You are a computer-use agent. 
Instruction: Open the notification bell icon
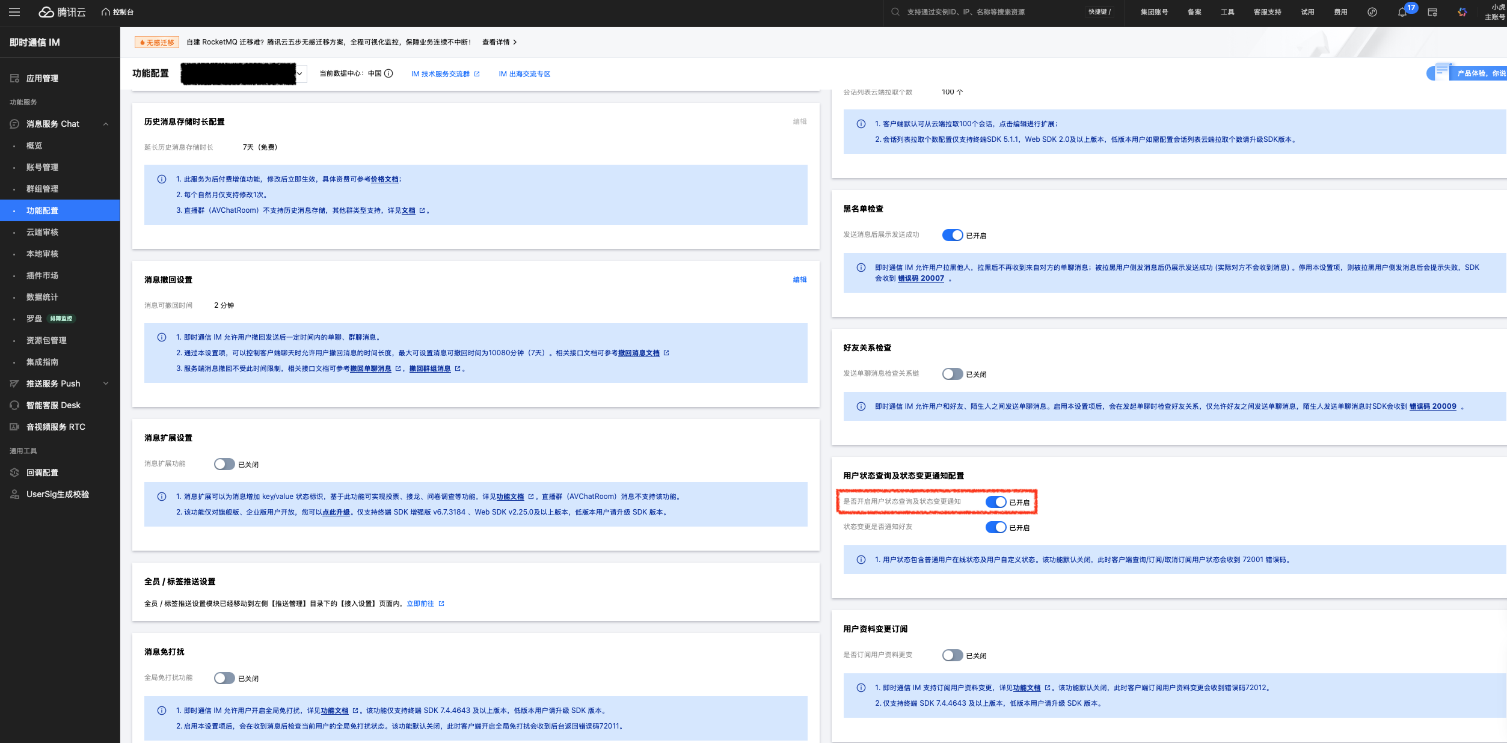point(1402,12)
